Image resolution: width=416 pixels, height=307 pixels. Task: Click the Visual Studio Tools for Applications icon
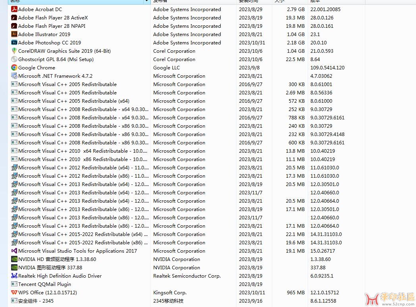14,251
